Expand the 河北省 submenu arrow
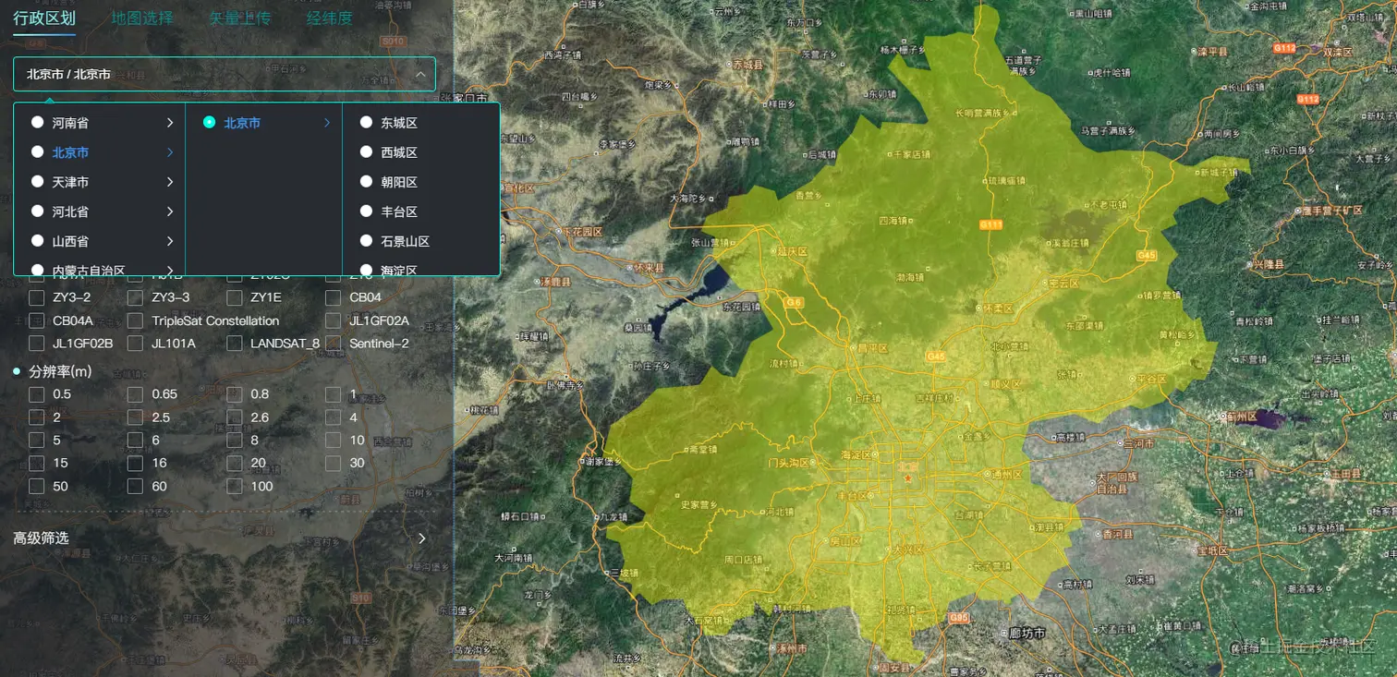Image resolution: width=1397 pixels, height=677 pixels. pyautogui.click(x=170, y=212)
